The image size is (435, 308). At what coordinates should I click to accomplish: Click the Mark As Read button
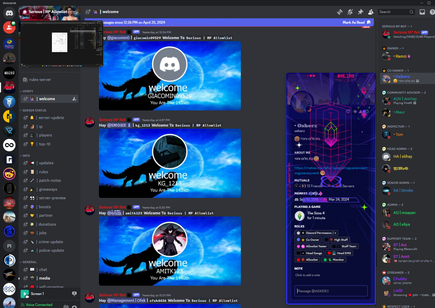click(x=353, y=22)
